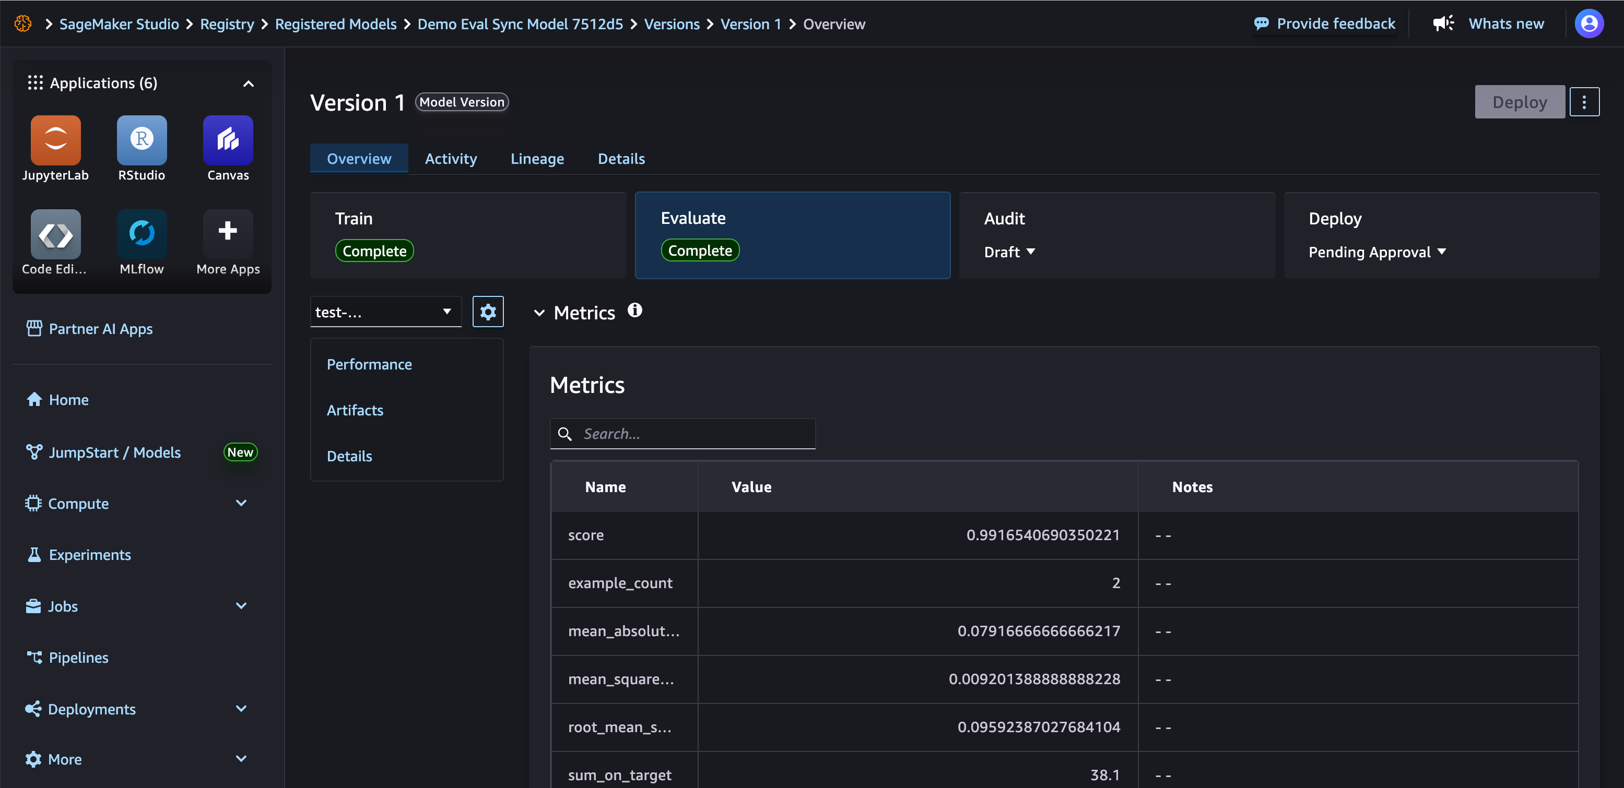1624x788 pixels.
Task: Open the Canvas application
Action: click(228, 140)
